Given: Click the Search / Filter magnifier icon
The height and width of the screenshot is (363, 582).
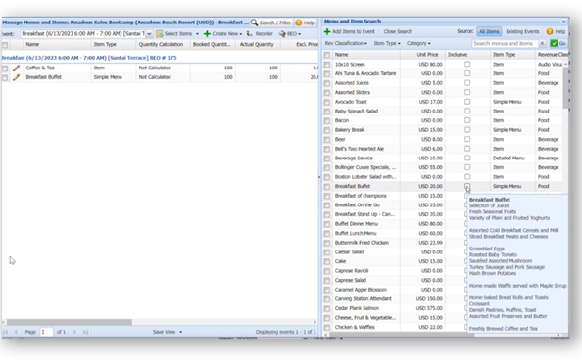Looking at the screenshot, I should 254,23.
